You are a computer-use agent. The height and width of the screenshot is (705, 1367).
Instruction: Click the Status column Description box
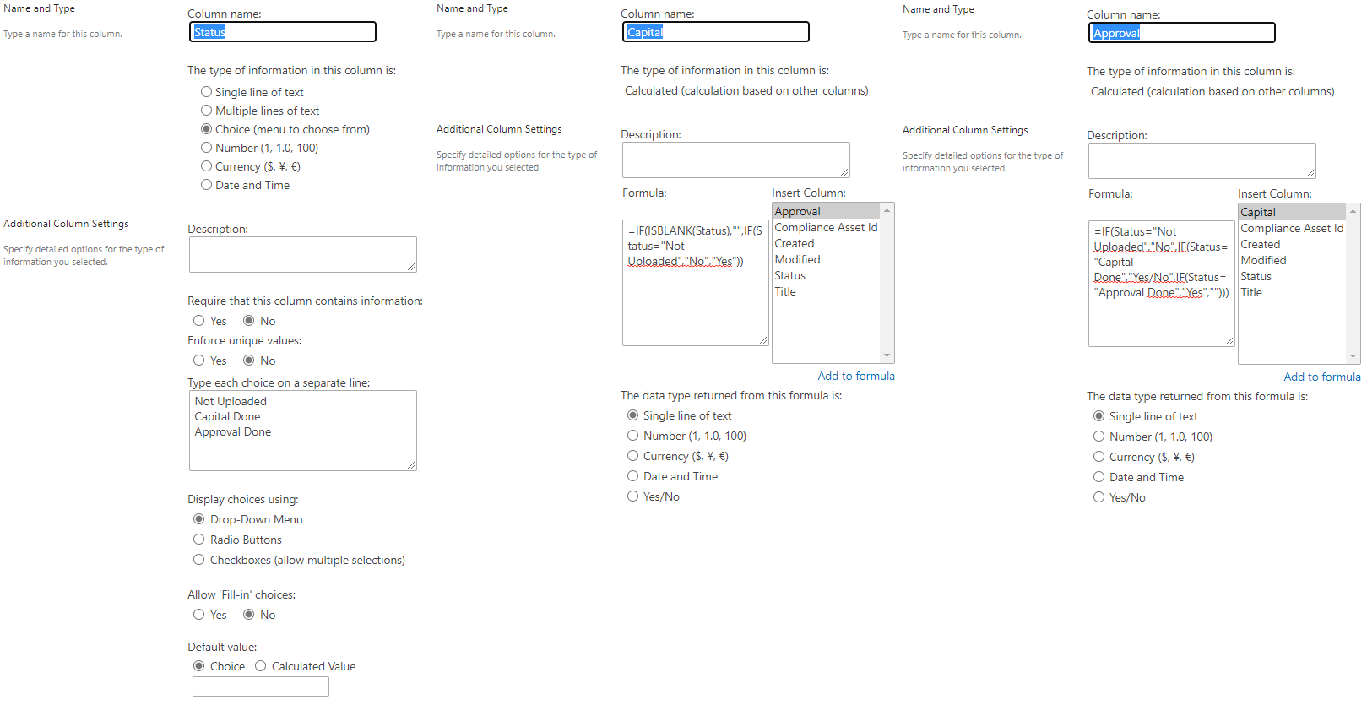click(303, 255)
